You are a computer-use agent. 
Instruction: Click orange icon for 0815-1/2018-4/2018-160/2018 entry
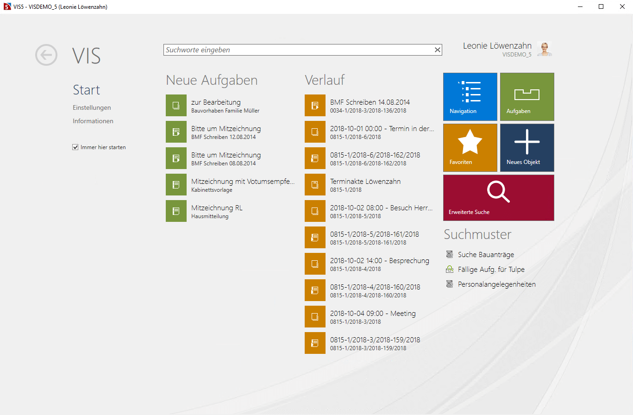[x=315, y=290]
